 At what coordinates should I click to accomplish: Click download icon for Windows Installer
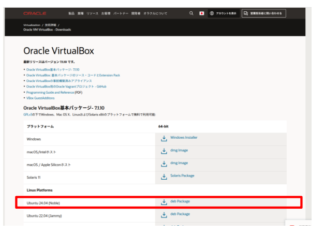click(x=164, y=139)
